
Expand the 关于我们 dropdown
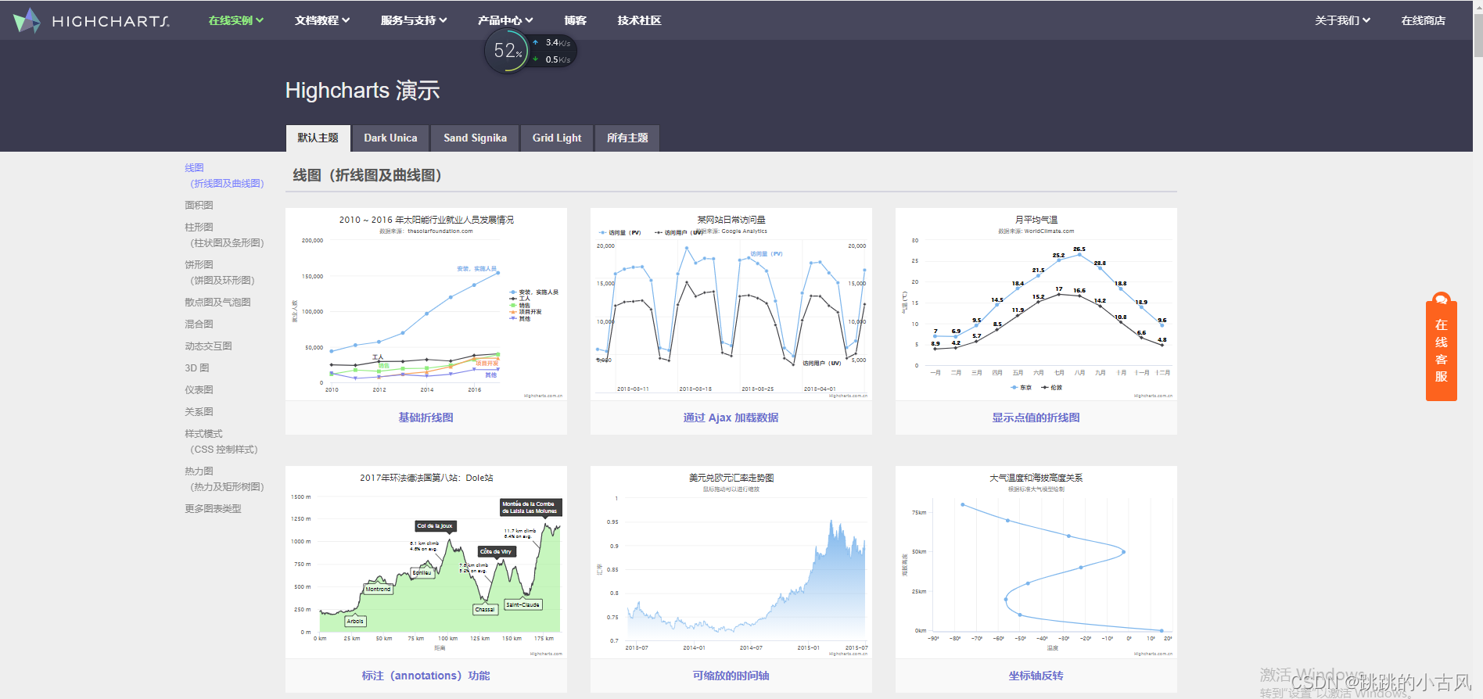pos(1342,20)
